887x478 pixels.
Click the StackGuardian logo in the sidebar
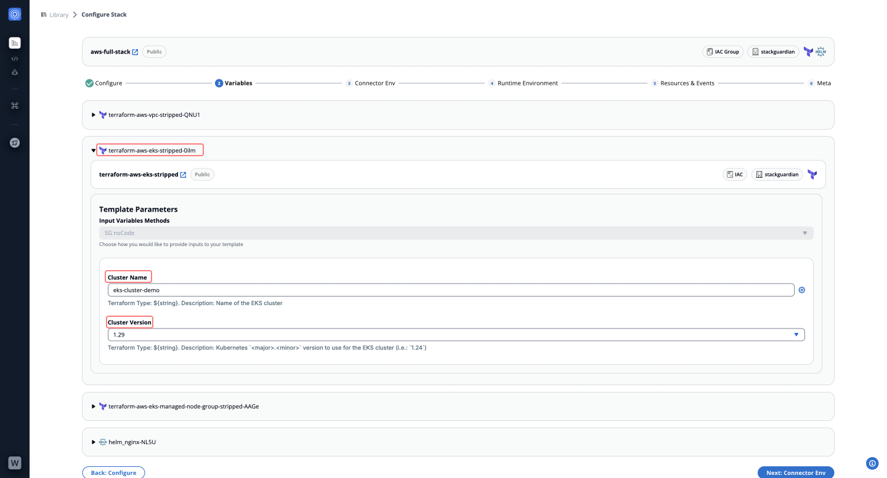point(15,14)
